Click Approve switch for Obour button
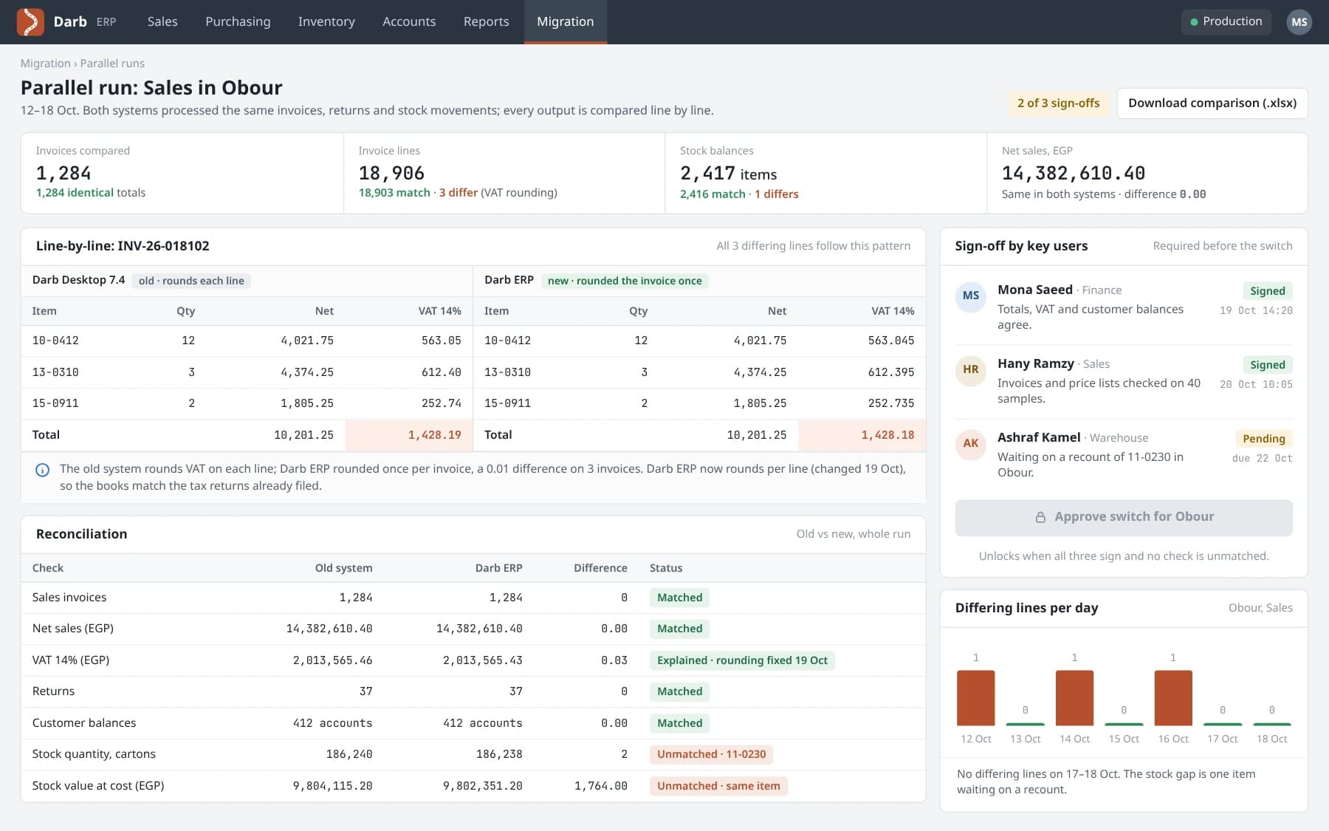The width and height of the screenshot is (1329, 831). coord(1124,518)
